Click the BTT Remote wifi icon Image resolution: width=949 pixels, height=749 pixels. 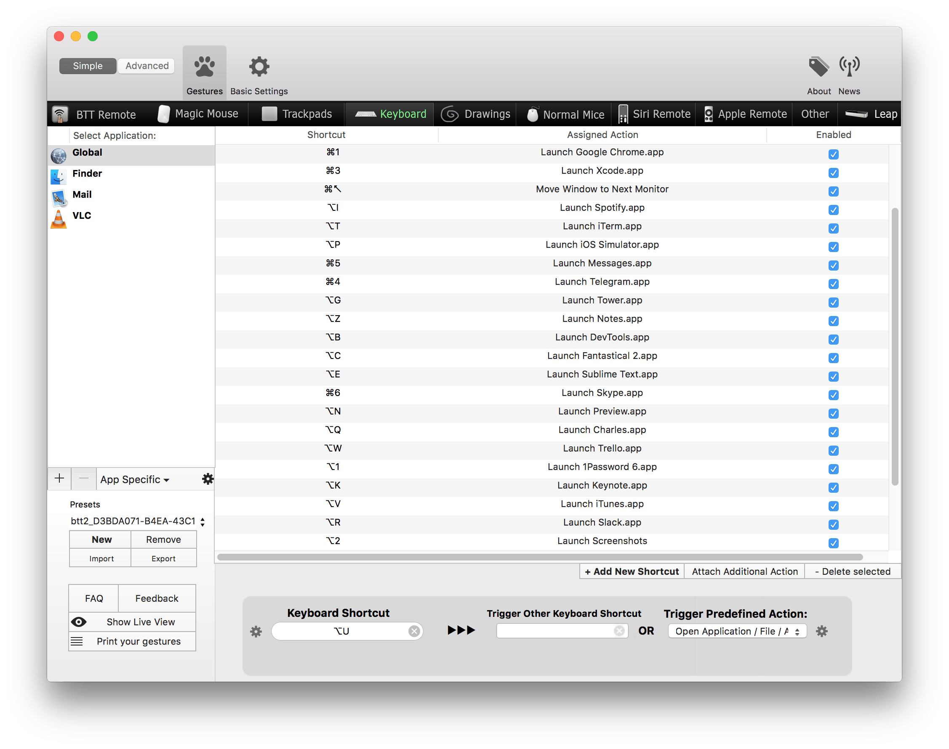(60, 114)
